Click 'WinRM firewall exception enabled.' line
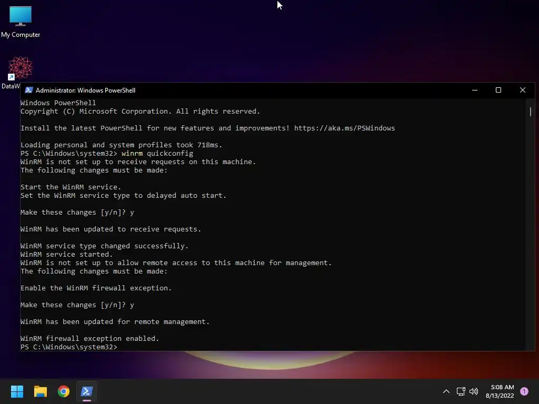The image size is (539, 404). tap(89, 338)
